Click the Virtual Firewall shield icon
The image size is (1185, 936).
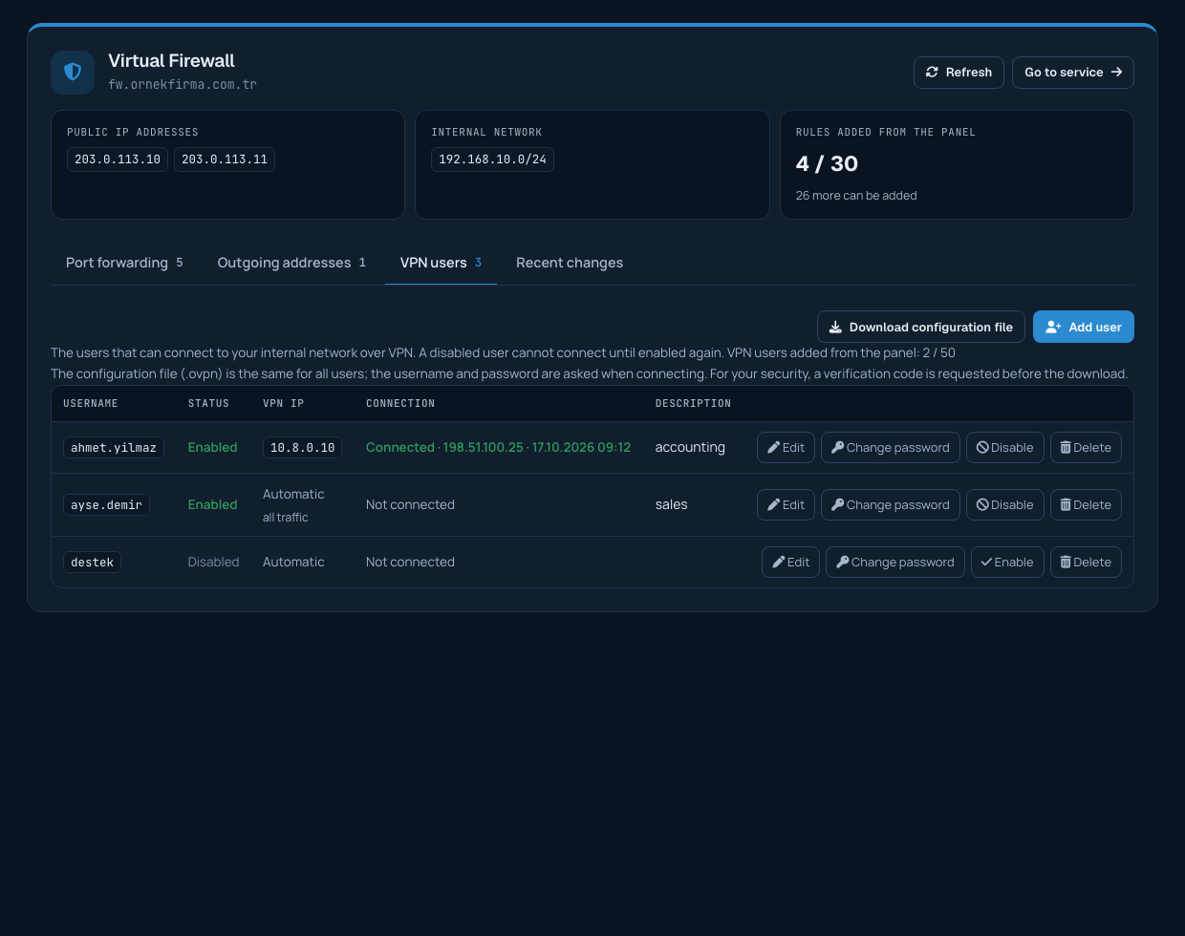(73, 73)
